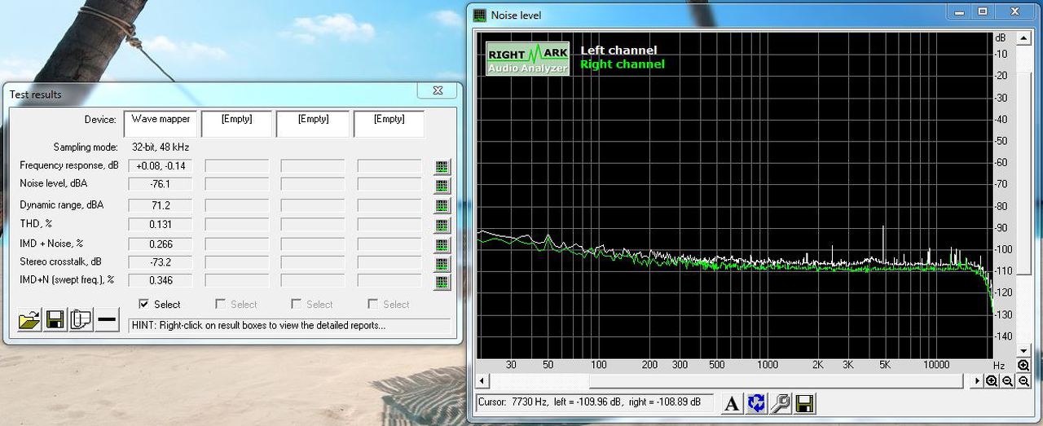This screenshot has width=1043, height=426.
Task: Open graph for THD row
Action: [x=442, y=226]
